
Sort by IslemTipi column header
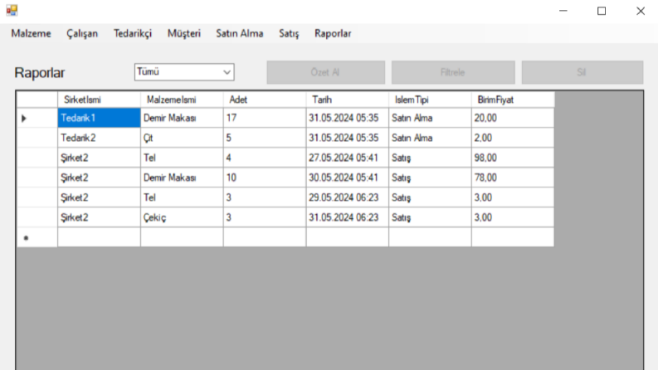430,100
